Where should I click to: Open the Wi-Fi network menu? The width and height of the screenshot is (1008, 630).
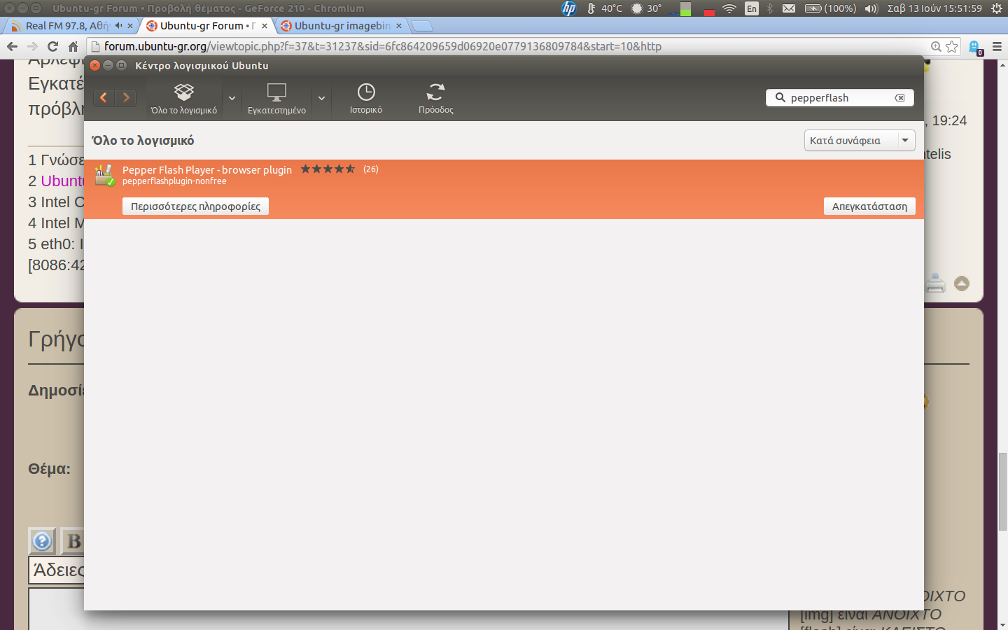coord(729,8)
